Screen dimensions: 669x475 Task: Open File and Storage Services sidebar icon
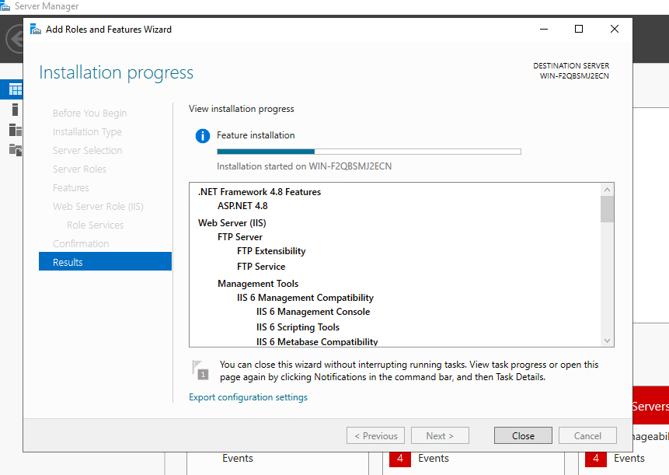coord(16,150)
